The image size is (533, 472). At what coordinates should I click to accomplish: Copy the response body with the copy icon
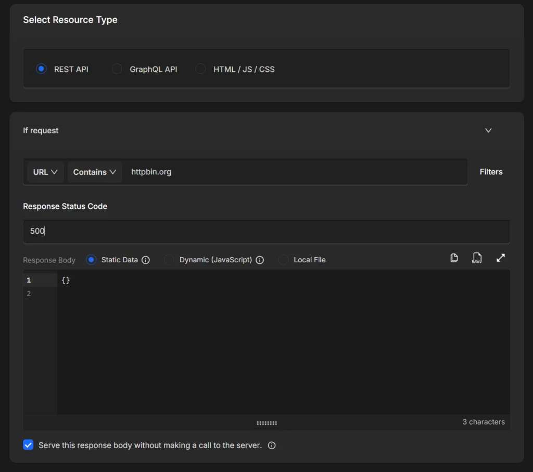(x=454, y=258)
